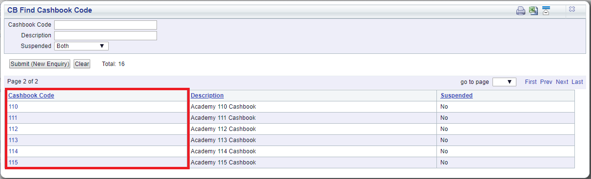The width and height of the screenshot is (591, 179).
Task: Open cashbook code 110
Action: pos(13,107)
